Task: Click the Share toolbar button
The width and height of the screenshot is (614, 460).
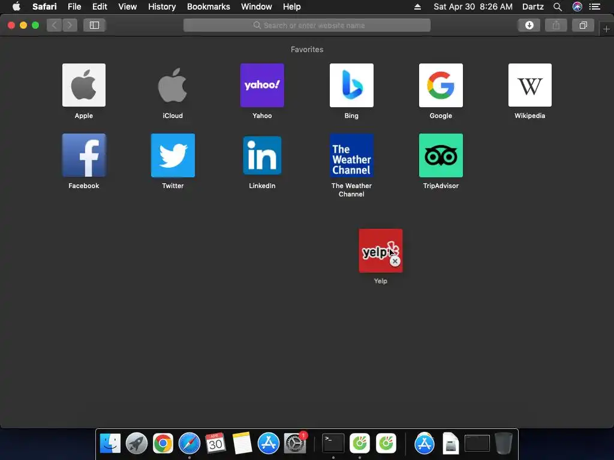Action: 556,25
